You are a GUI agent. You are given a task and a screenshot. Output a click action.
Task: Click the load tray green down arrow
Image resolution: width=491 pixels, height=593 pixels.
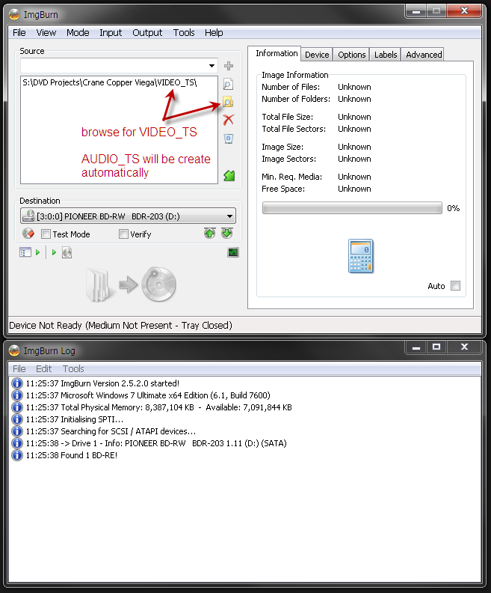[226, 234]
